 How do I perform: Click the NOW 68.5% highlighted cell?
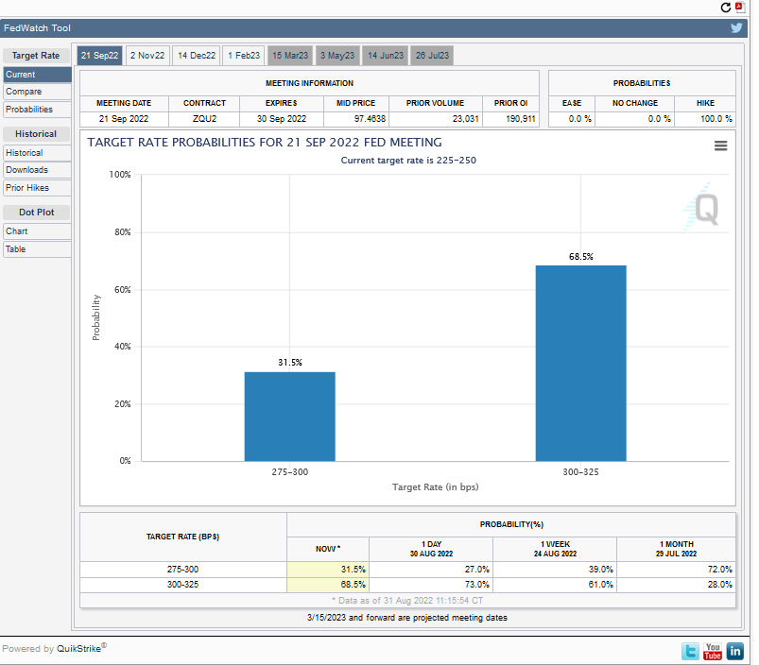(x=328, y=585)
